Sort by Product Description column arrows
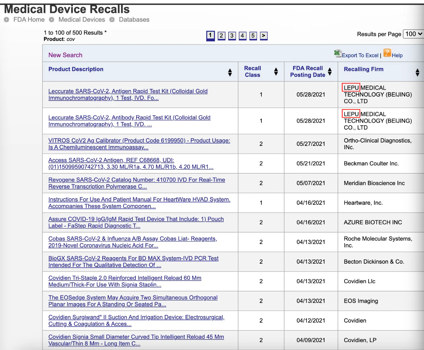The height and width of the screenshot is (350, 424). [x=230, y=72]
